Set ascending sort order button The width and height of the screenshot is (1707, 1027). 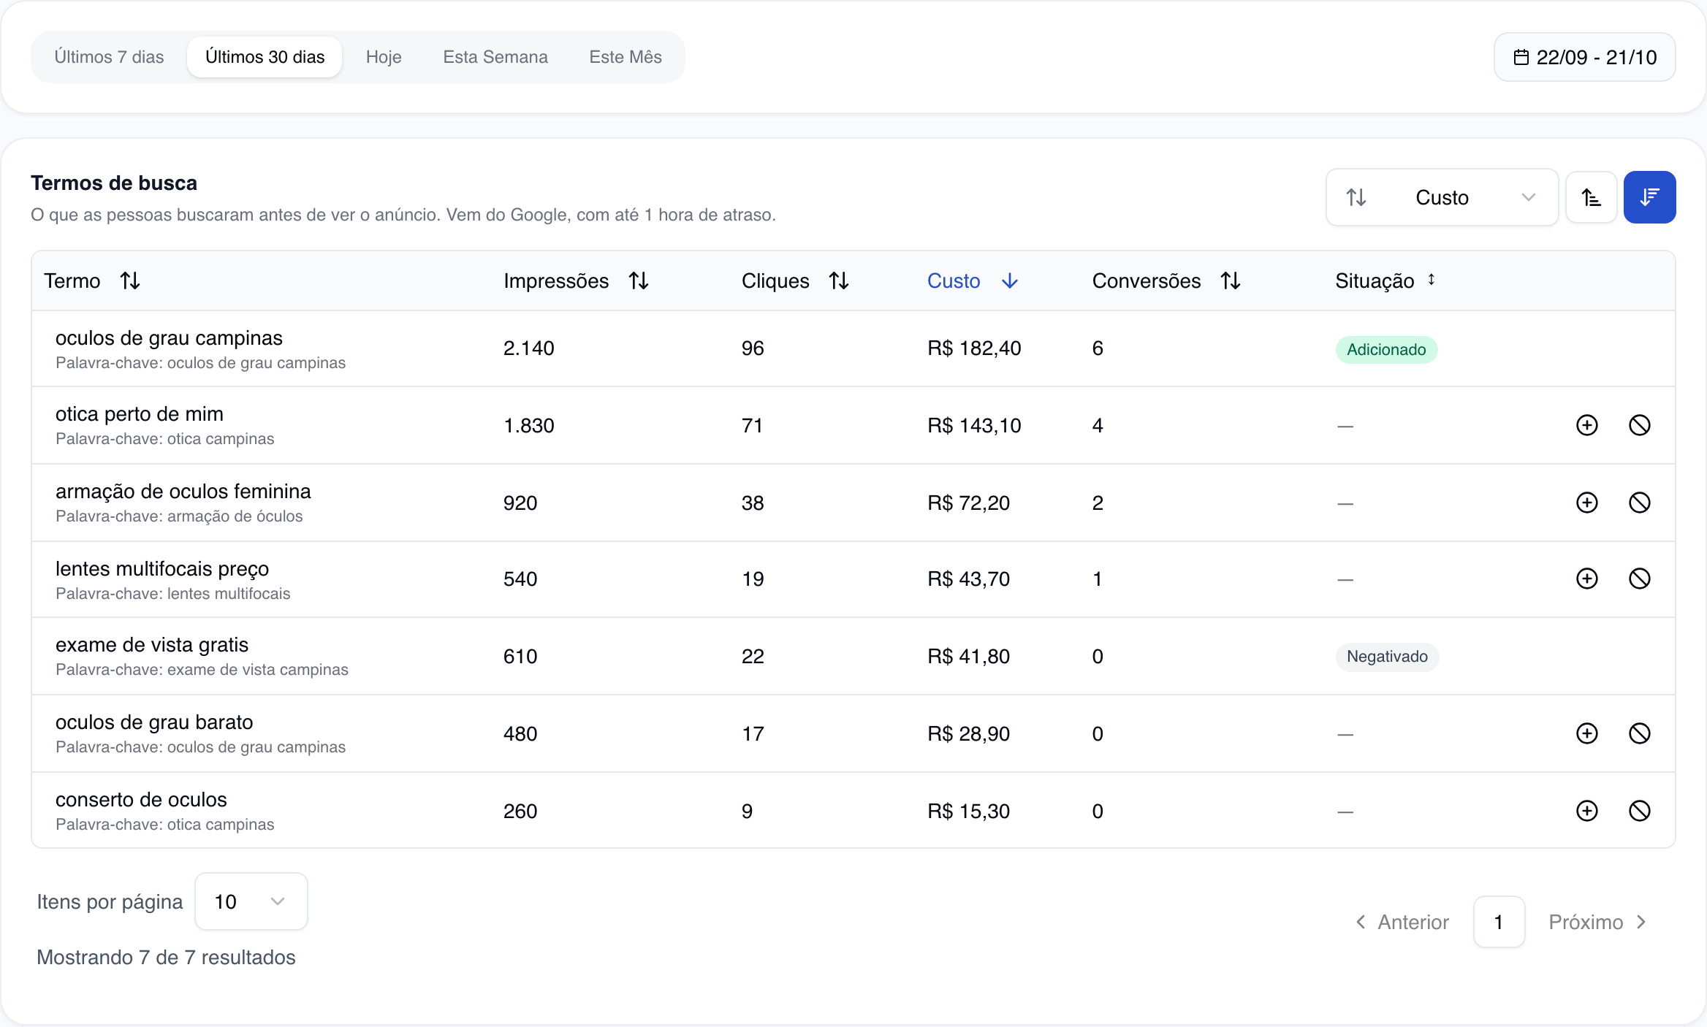(x=1591, y=197)
